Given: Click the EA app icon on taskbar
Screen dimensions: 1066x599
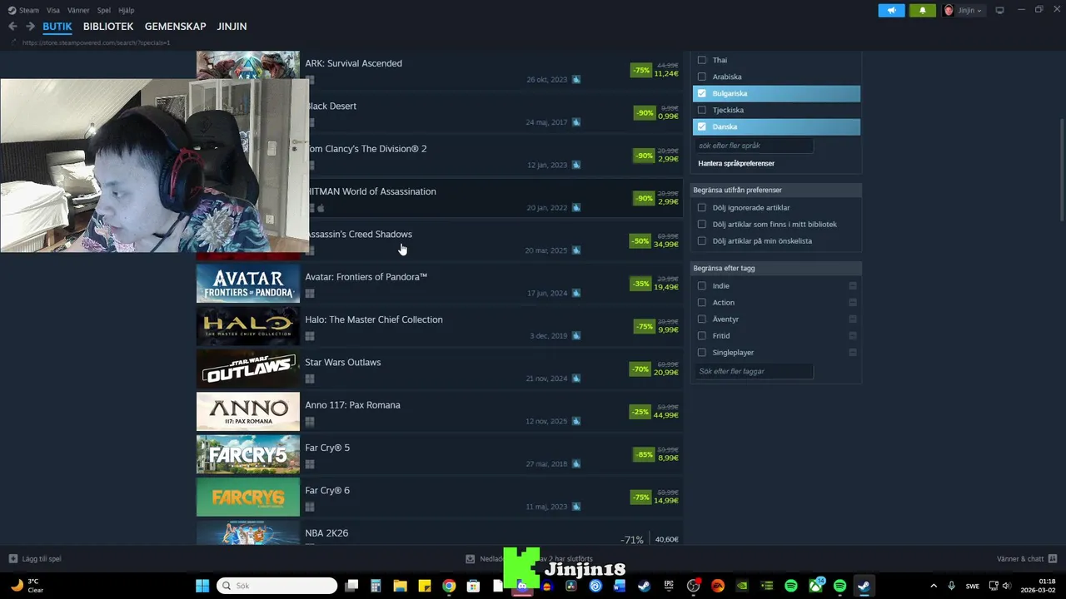Looking at the screenshot, I should pyautogui.click(x=718, y=586).
